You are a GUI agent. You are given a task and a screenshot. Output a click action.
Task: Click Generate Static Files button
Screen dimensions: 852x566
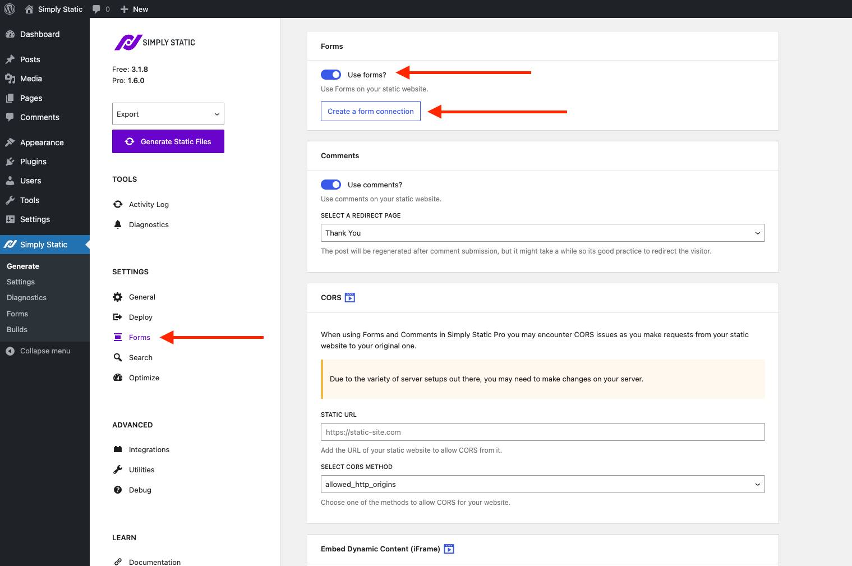pyautogui.click(x=168, y=141)
